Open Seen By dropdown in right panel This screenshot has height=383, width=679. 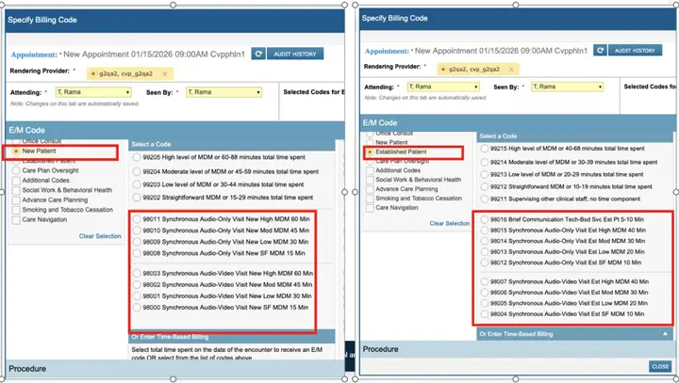[x=602, y=87]
